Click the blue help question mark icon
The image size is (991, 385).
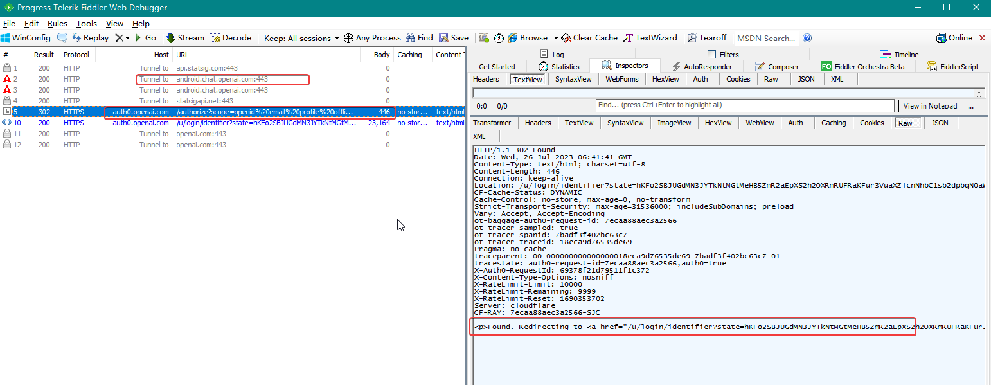807,38
